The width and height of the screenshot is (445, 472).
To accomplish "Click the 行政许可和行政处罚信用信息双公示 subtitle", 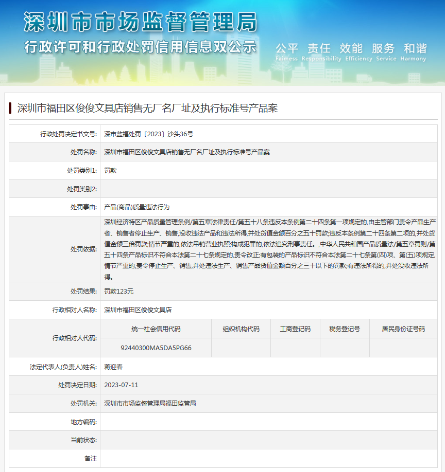I will tap(141, 47).
